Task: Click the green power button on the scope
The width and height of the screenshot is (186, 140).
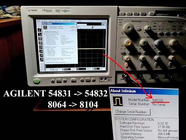Action: (x=36, y=81)
